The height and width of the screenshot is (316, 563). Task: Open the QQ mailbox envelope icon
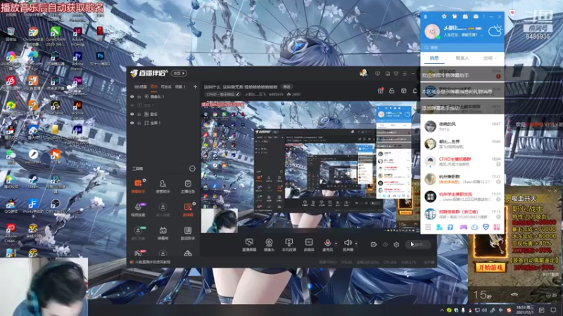pos(476,16)
